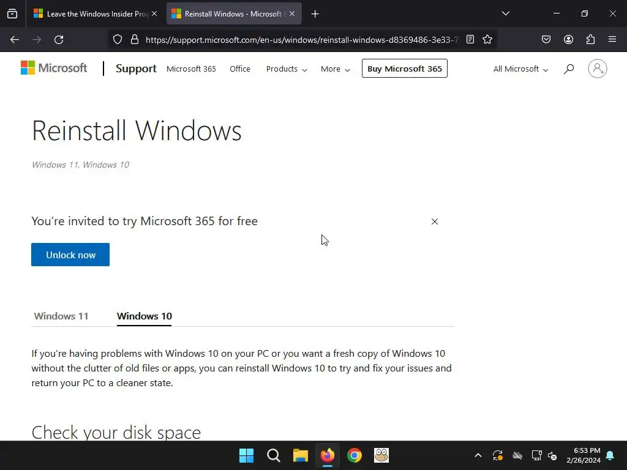627x470 pixels.
Task: Save page to Pocket
Action: click(546, 39)
